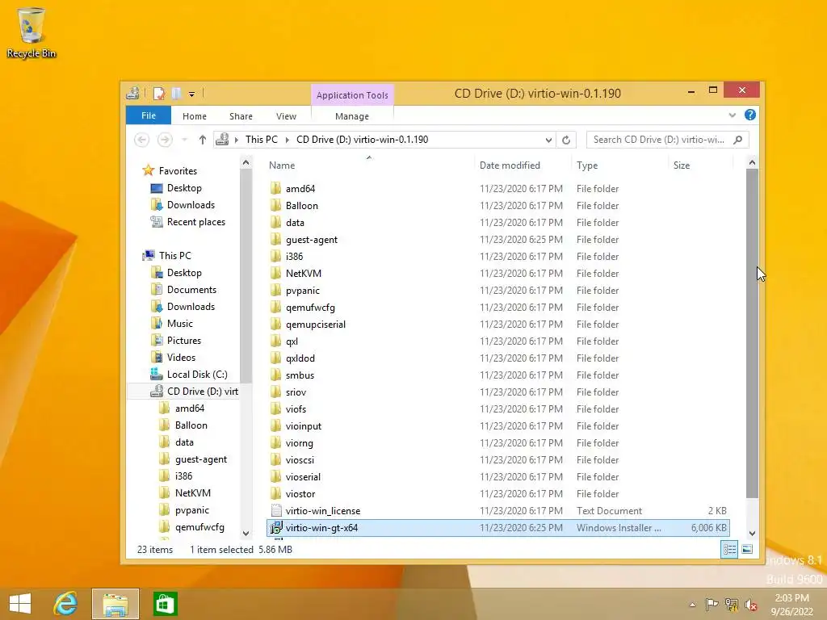This screenshot has height=620, width=827.
Task: Open the recent locations dropdown arrow
Action: pos(184,140)
